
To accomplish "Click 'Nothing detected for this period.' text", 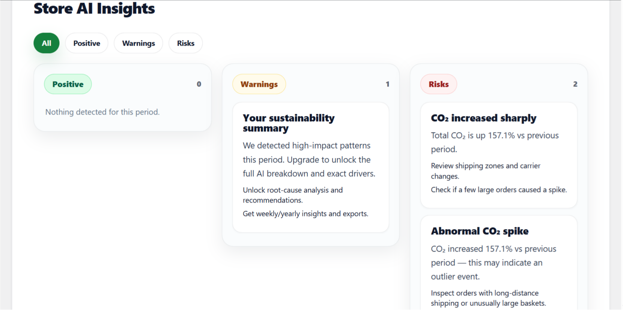I will (x=102, y=112).
